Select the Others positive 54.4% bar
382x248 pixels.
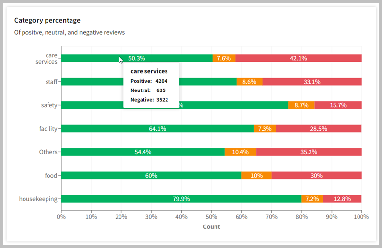click(143, 152)
